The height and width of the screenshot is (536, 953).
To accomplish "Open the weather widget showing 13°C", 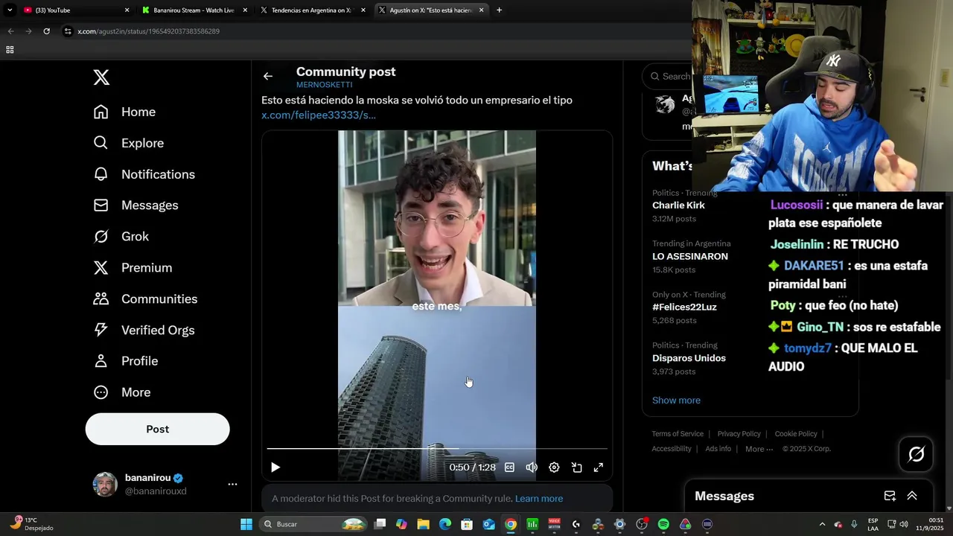I will coord(30,524).
